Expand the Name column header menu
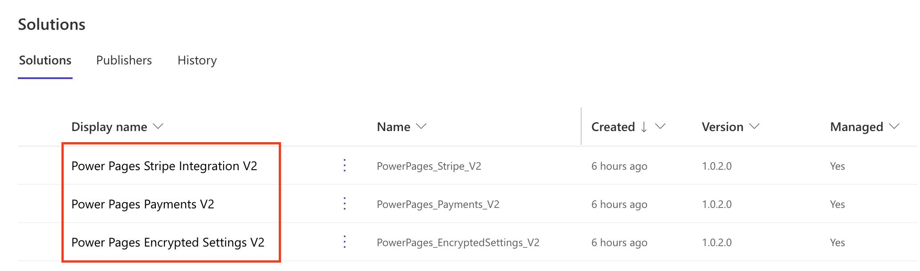The height and width of the screenshot is (271, 920). pos(420,127)
